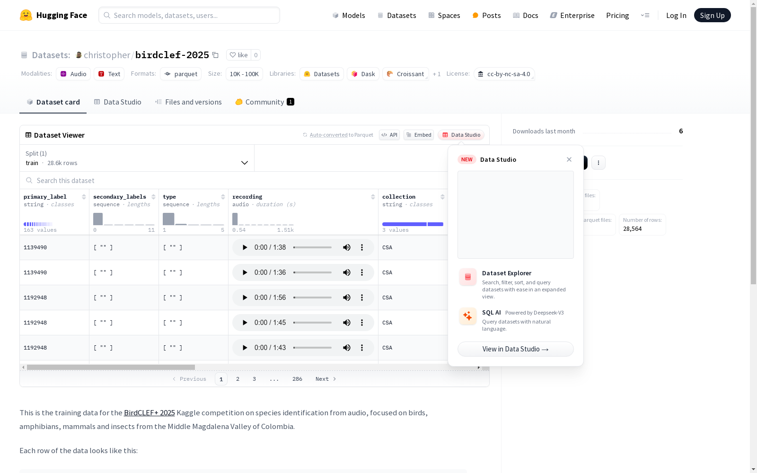Viewport: 757px width, 473px height.
Task: Click the Hugging Face logo
Action: click(x=53, y=15)
